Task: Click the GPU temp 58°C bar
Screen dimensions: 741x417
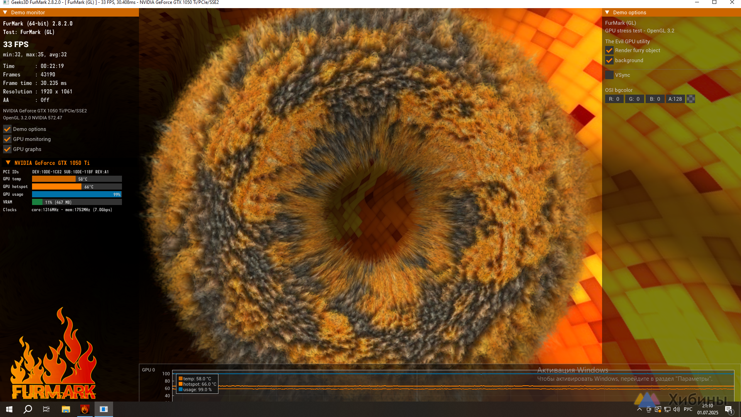Action: pyautogui.click(x=77, y=179)
